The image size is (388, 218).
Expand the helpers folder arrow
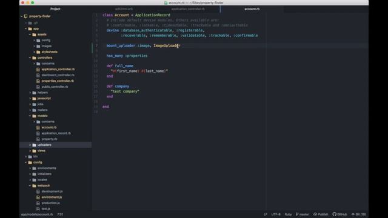(30, 93)
